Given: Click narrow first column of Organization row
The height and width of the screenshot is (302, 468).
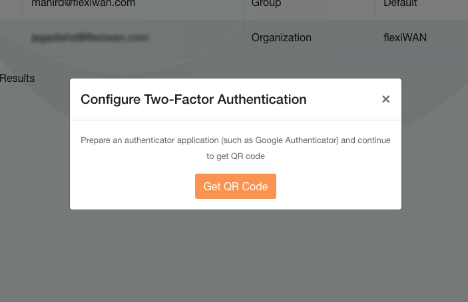Looking at the screenshot, I should coord(11,39).
